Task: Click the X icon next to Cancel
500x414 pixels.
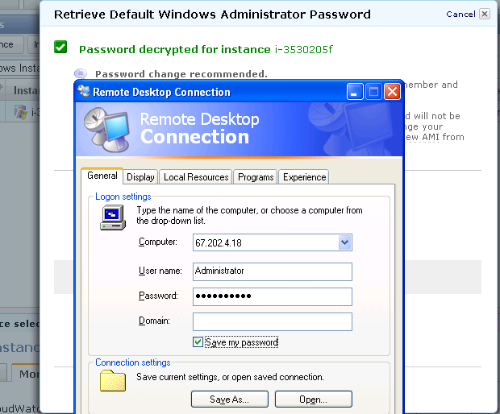Action: click(x=484, y=14)
